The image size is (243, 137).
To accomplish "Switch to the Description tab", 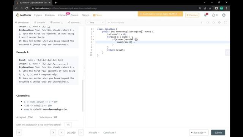I will 22,22.
